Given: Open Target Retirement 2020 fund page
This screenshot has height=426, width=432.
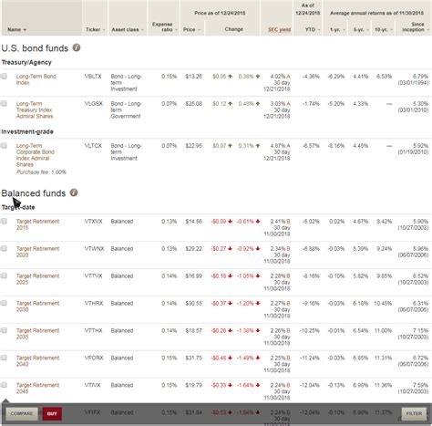Looking at the screenshot, I should [x=37, y=252].
